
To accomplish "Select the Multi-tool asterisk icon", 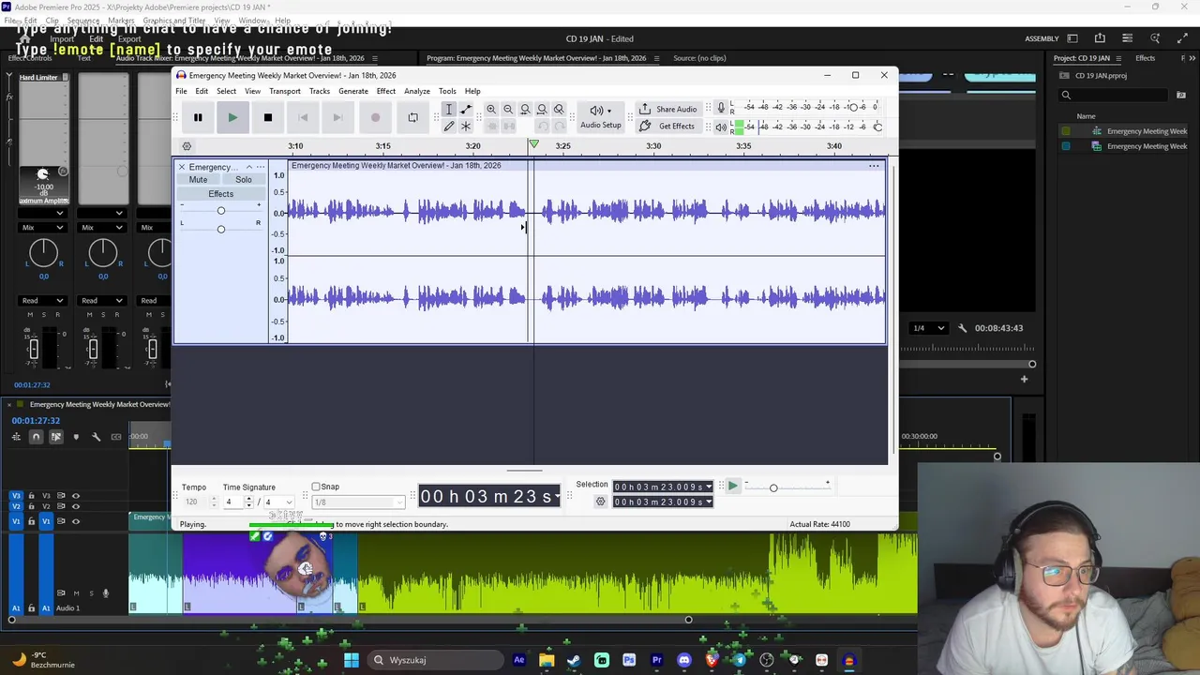I will (466, 126).
